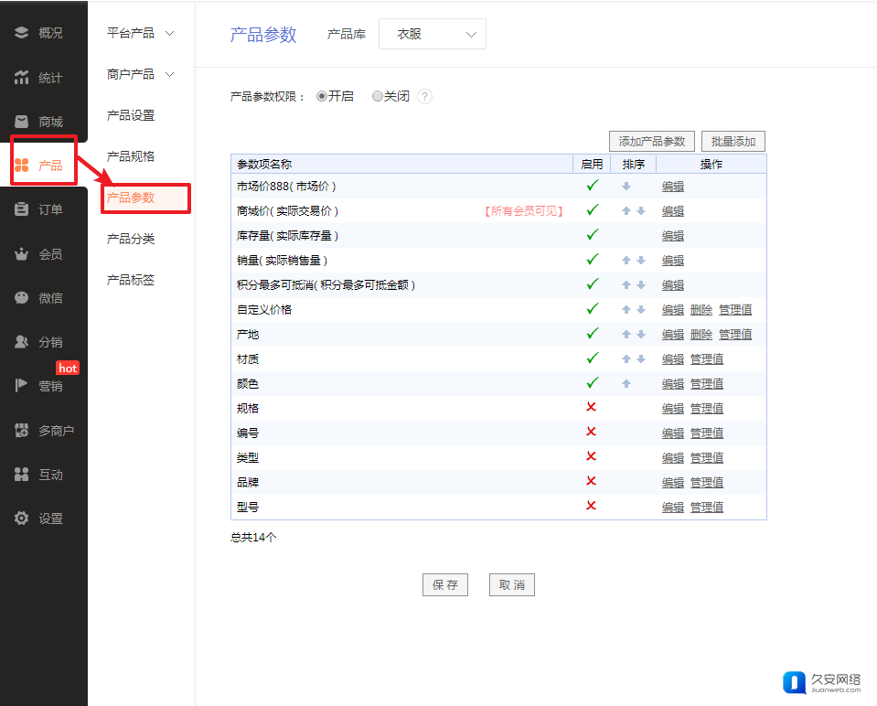
Task: Open 产品分类 in the submenu
Action: coord(131,239)
